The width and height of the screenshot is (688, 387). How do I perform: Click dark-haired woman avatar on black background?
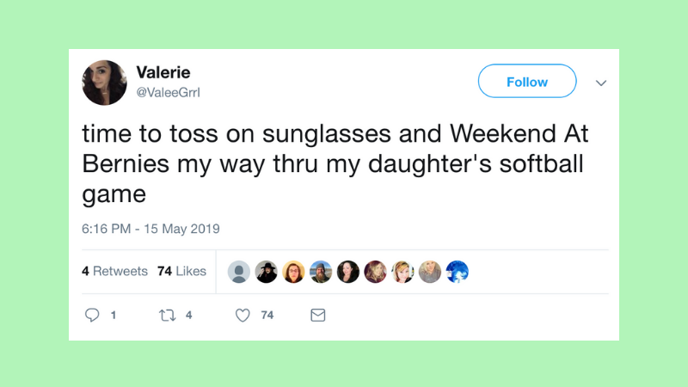[x=348, y=272]
